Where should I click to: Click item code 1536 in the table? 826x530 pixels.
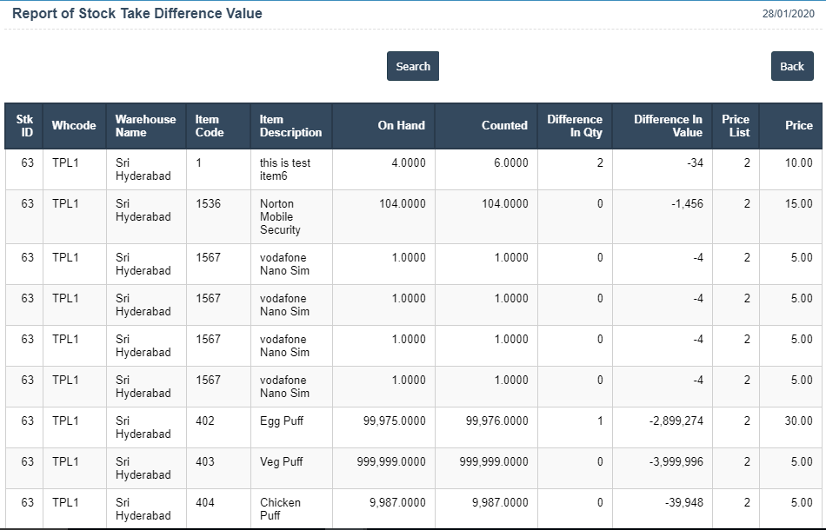(x=209, y=204)
